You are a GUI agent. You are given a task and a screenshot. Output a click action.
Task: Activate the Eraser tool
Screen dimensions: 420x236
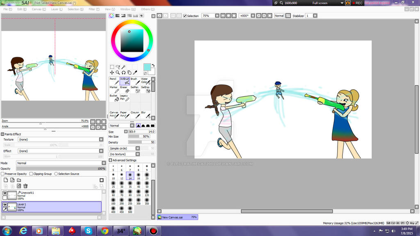click(x=125, y=89)
